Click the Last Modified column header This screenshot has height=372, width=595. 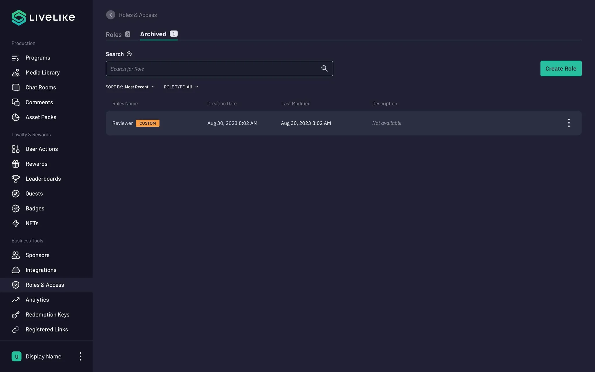(296, 104)
